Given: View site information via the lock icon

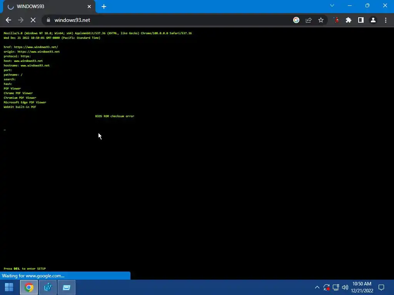Looking at the screenshot, I should click(x=48, y=20).
